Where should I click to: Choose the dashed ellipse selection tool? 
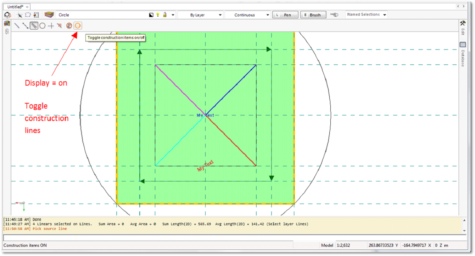(x=28, y=15)
